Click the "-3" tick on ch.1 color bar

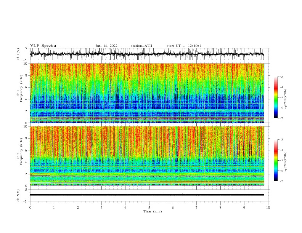point(281,77)
